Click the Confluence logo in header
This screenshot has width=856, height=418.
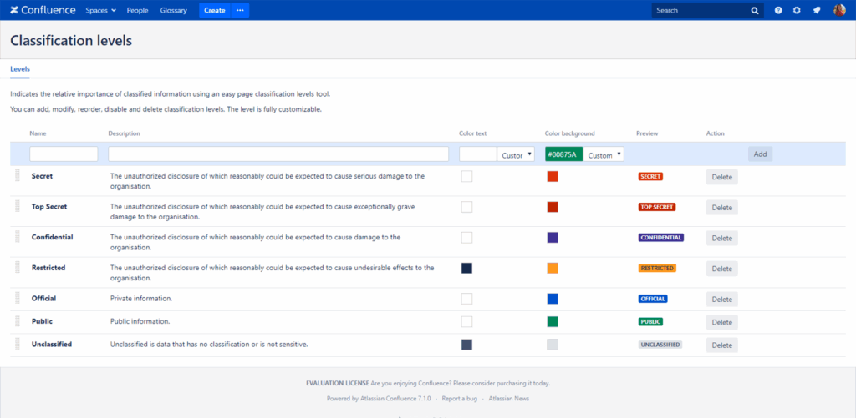point(43,10)
